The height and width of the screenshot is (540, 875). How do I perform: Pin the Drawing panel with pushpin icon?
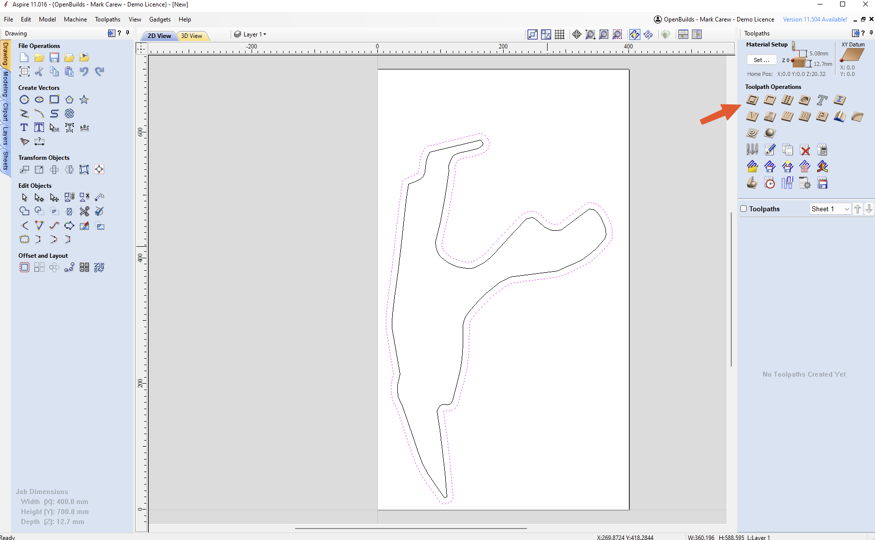pyautogui.click(x=127, y=33)
